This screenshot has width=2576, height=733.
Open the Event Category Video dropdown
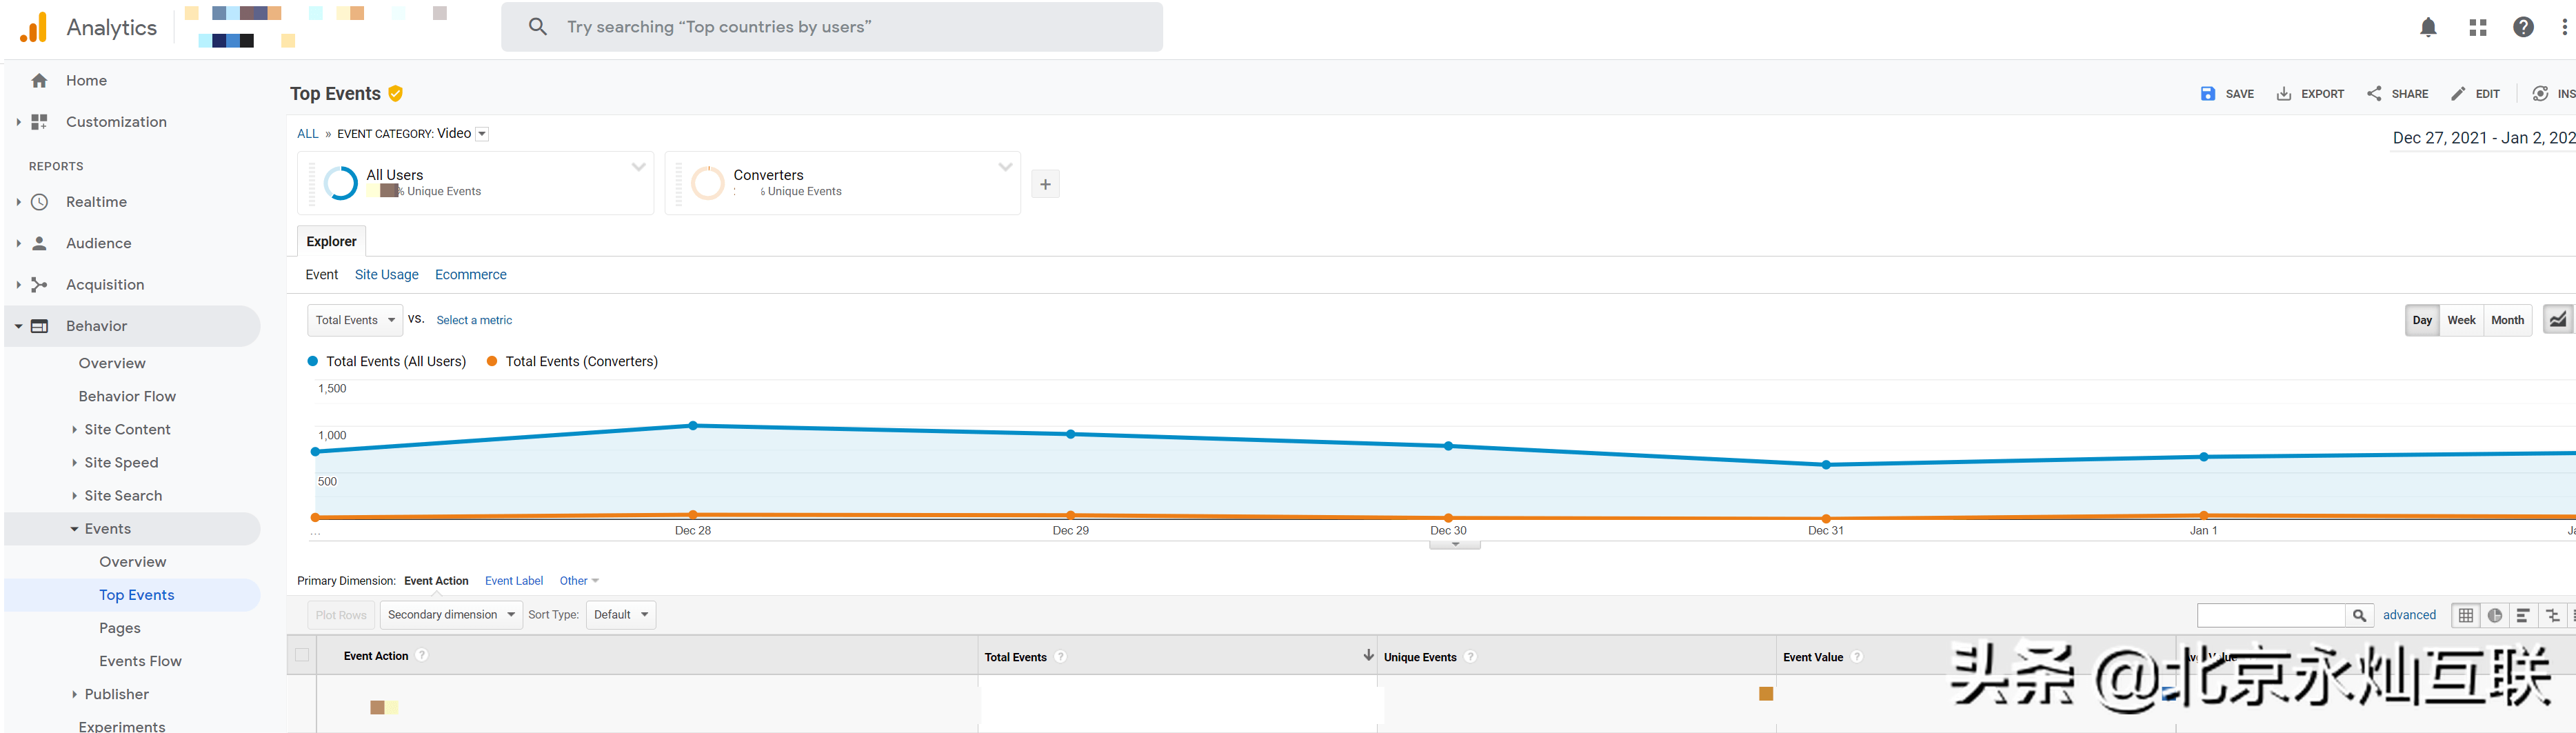pos(482,134)
